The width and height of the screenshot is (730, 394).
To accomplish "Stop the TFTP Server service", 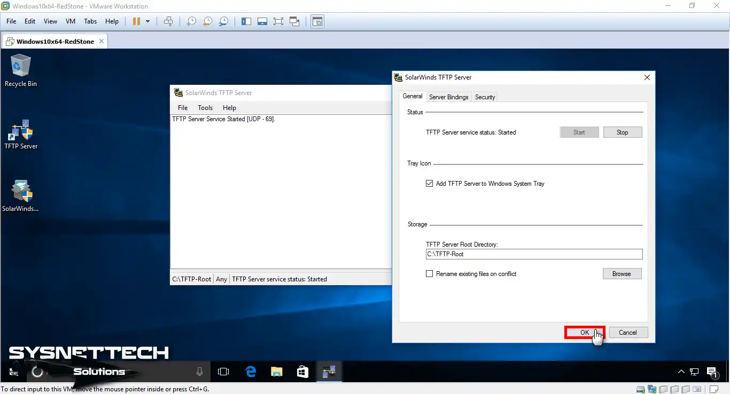I will [623, 132].
